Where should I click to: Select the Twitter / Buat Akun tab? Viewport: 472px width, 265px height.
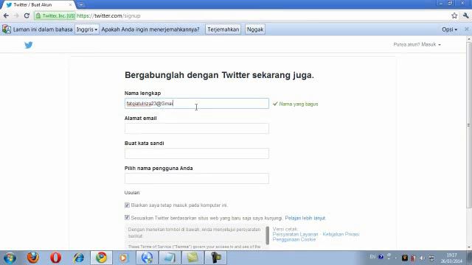click(x=38, y=5)
